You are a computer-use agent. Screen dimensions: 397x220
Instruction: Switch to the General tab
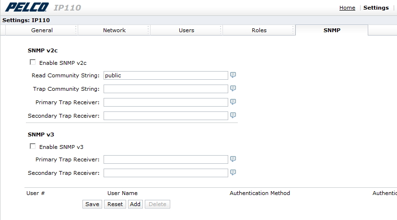click(42, 30)
